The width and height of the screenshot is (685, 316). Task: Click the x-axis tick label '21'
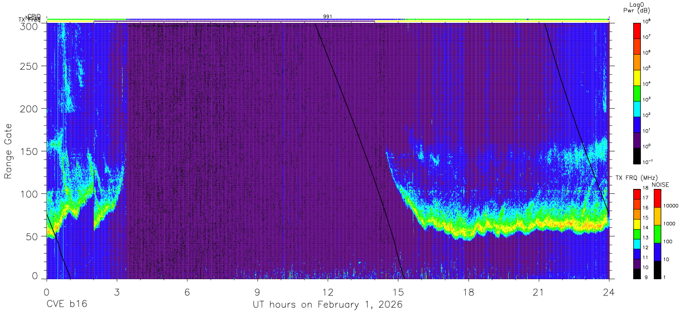tap(539, 291)
